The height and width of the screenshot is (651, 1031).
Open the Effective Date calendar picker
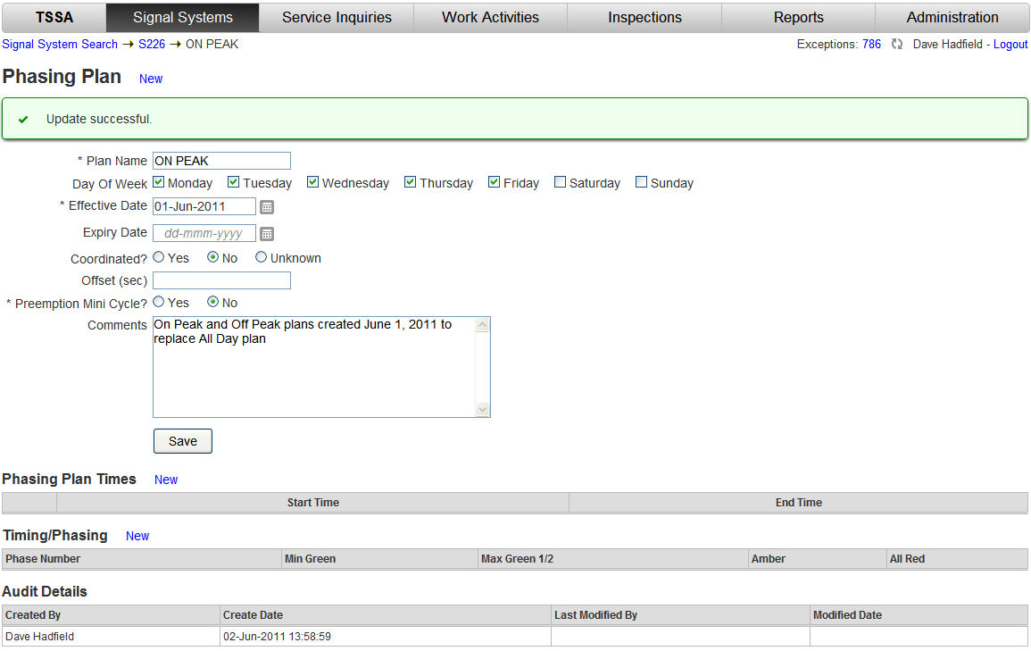(x=266, y=207)
